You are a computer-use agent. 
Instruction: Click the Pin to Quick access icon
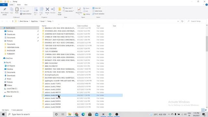click(x=5, y=9)
